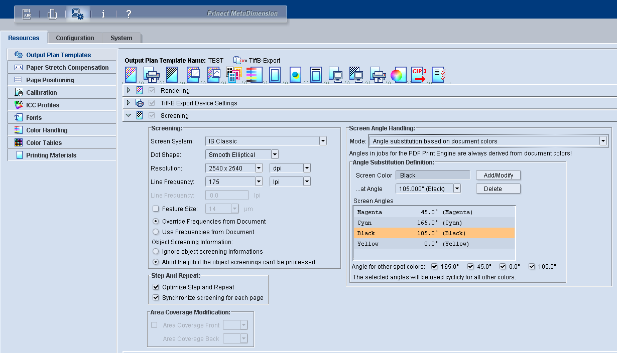
Task: Uncheck Synchronize screening for each page
Action: tap(156, 298)
